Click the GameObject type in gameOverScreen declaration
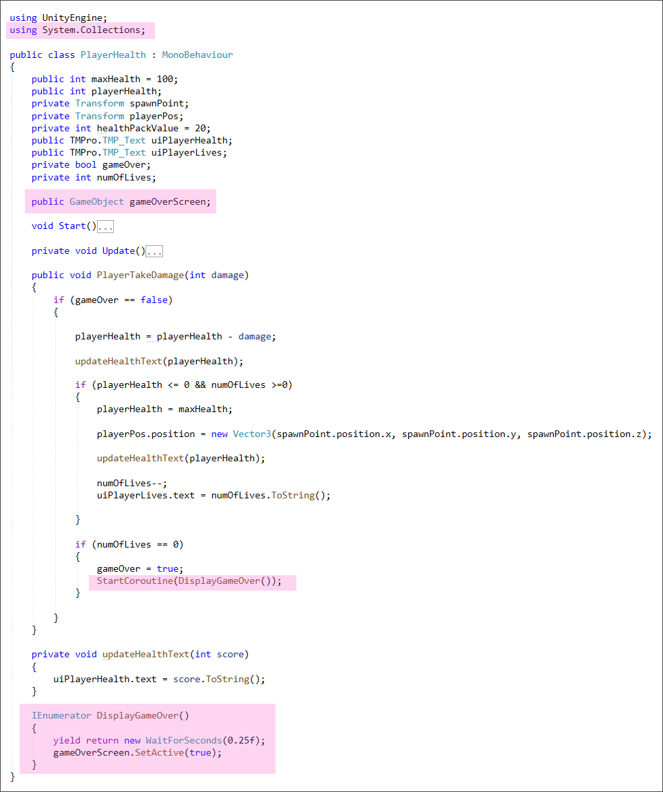663x792 pixels. [96, 201]
